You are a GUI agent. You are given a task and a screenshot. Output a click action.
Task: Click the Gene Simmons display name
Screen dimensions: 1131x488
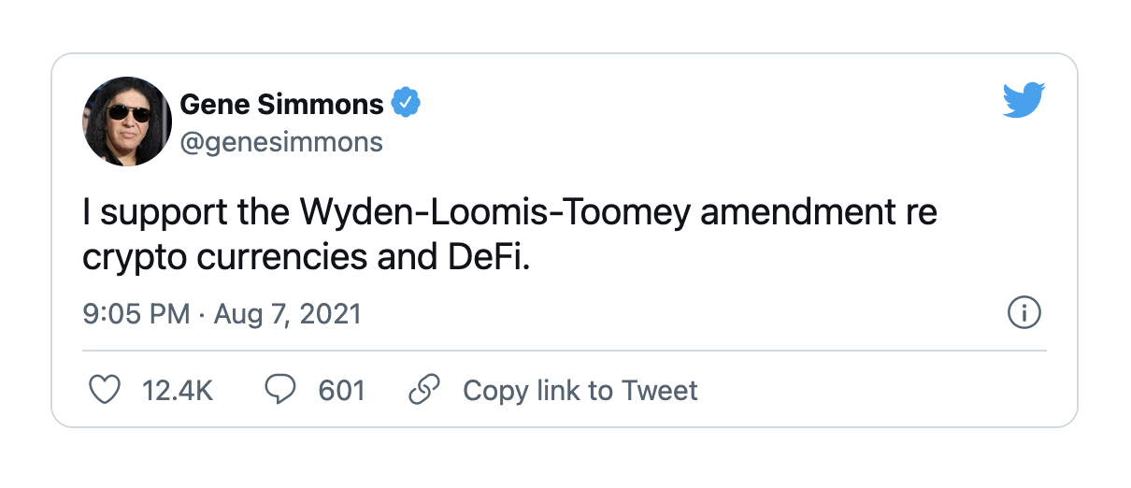click(x=281, y=104)
